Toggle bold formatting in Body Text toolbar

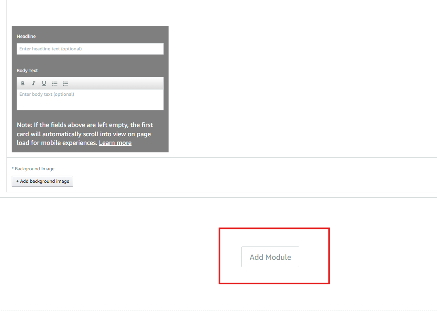(23, 83)
